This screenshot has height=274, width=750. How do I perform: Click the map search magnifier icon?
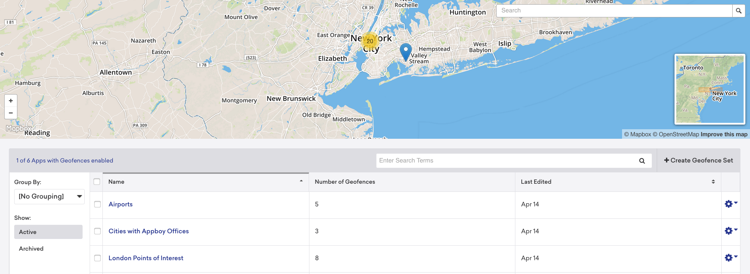pos(739,11)
